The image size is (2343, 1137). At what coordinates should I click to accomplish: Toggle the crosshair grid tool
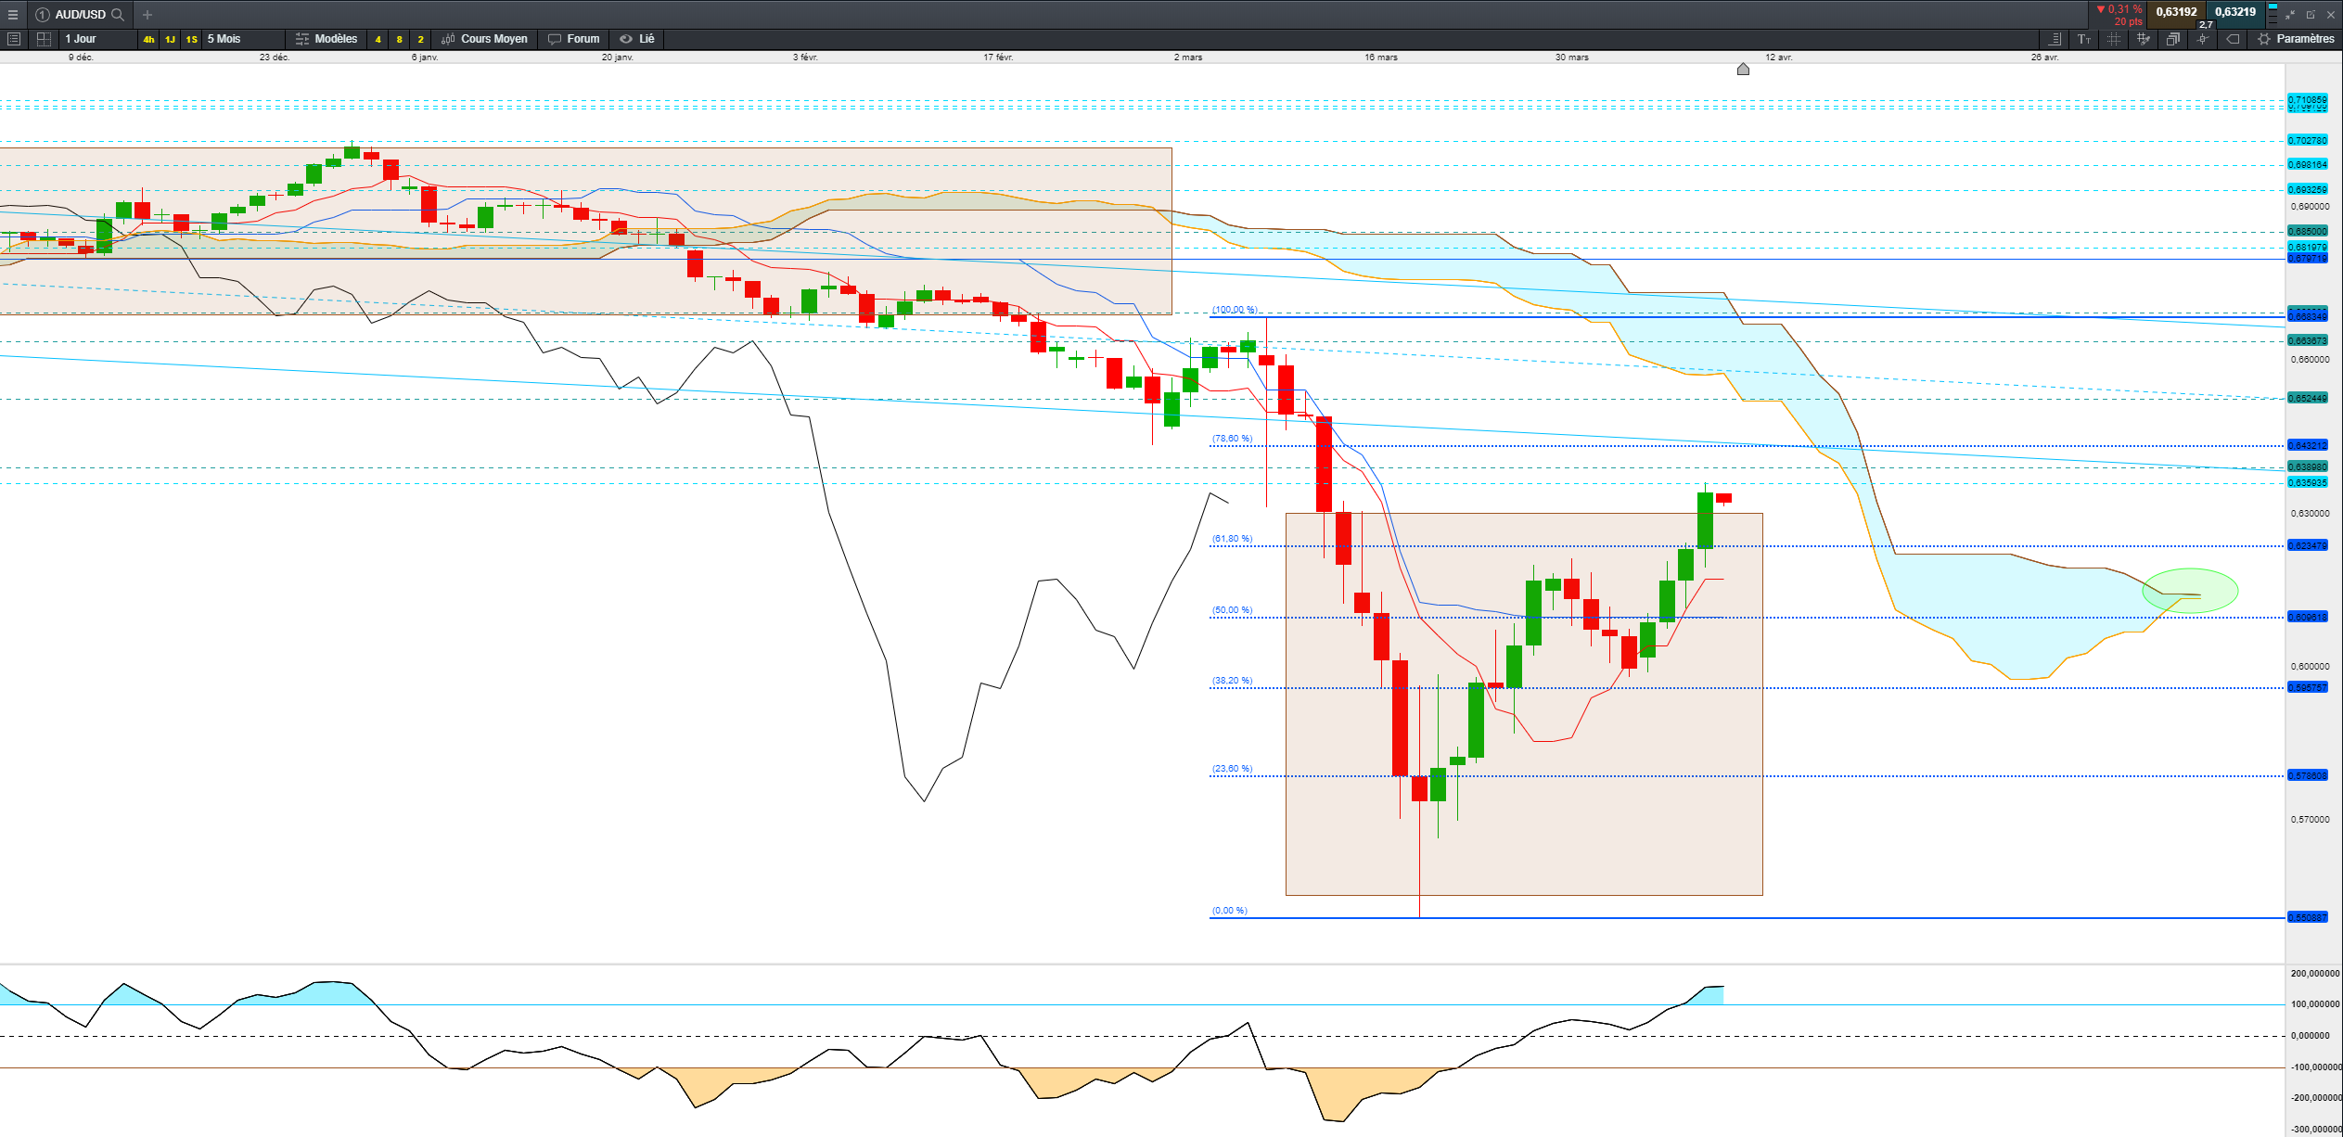pos(2114,39)
